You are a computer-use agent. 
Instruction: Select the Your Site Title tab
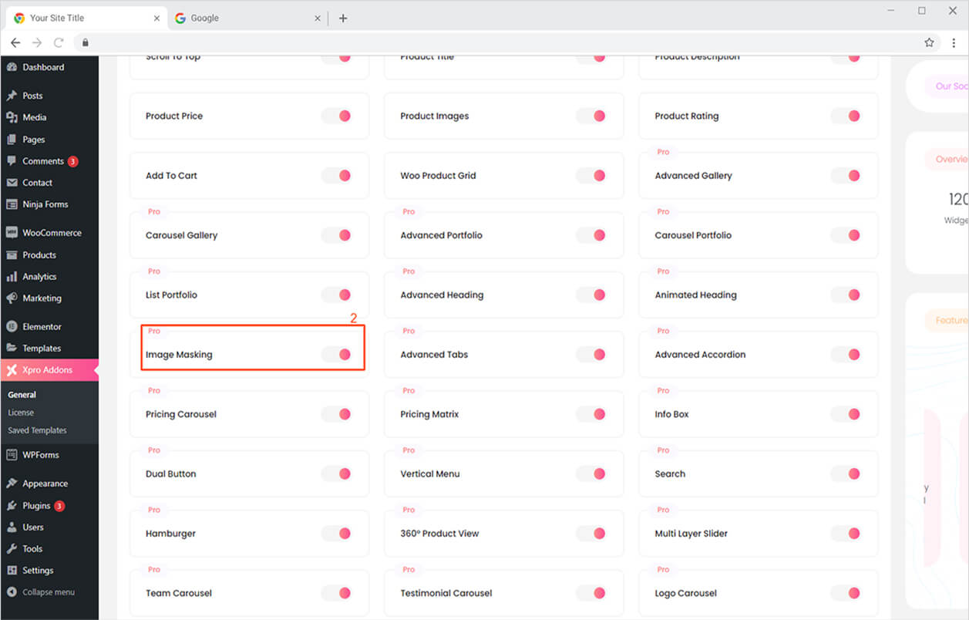[x=86, y=18]
